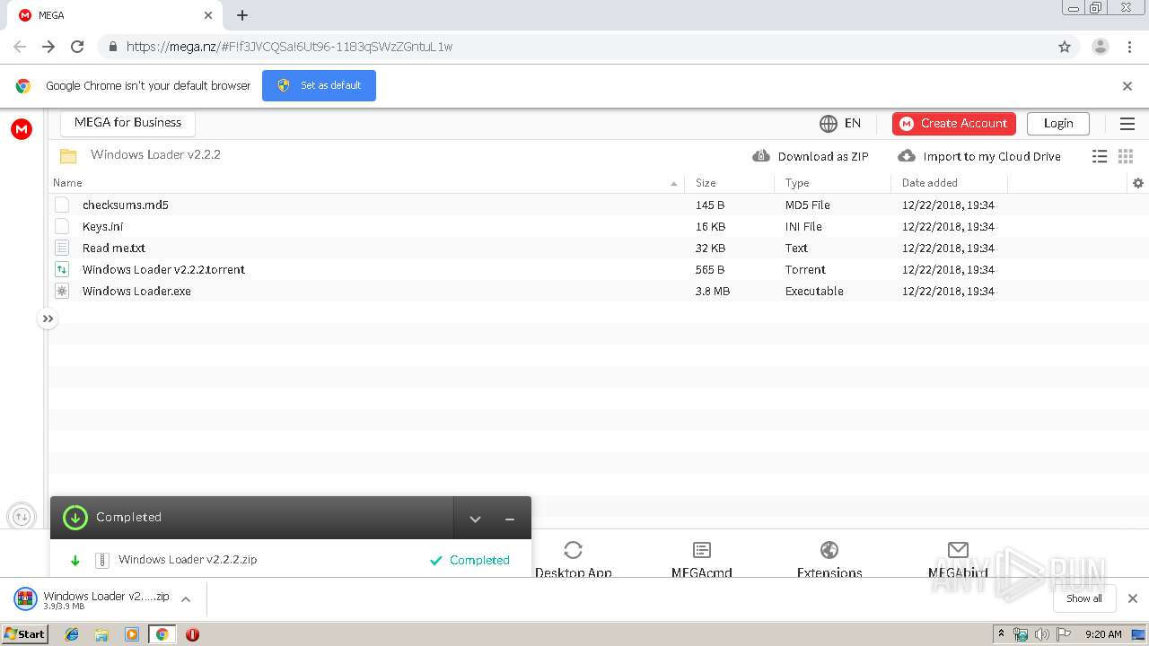Click Set as default browser button

[x=319, y=85]
